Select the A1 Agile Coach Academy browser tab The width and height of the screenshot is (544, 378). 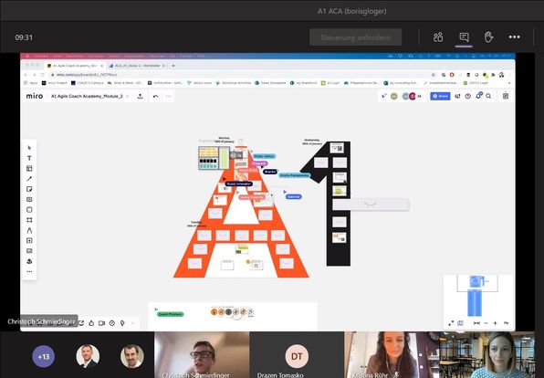click(76, 66)
